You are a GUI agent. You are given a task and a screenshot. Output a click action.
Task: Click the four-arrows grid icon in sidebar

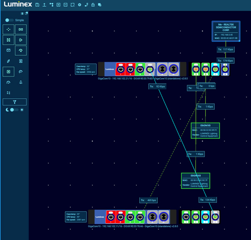8,93
